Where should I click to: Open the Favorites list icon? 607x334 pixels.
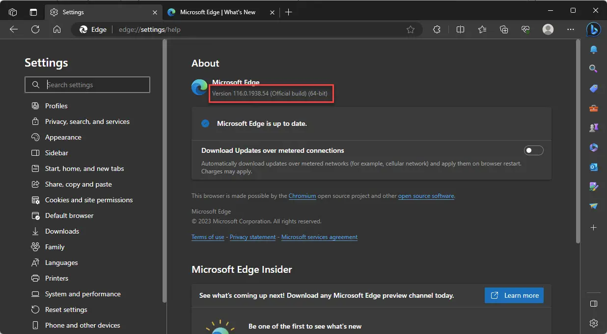pos(482,29)
